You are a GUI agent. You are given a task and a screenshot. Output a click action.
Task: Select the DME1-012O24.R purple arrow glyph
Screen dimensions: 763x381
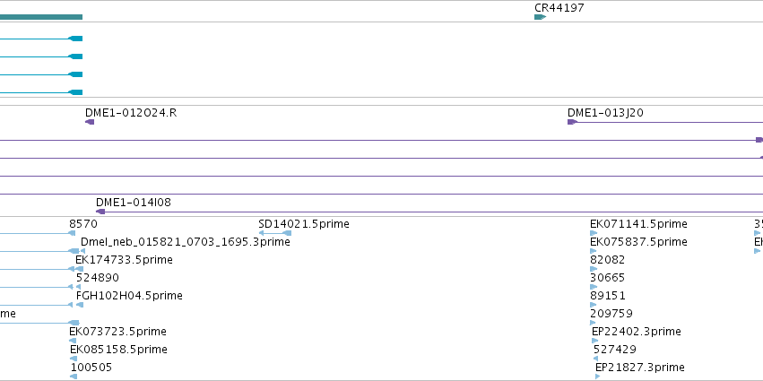90,122
